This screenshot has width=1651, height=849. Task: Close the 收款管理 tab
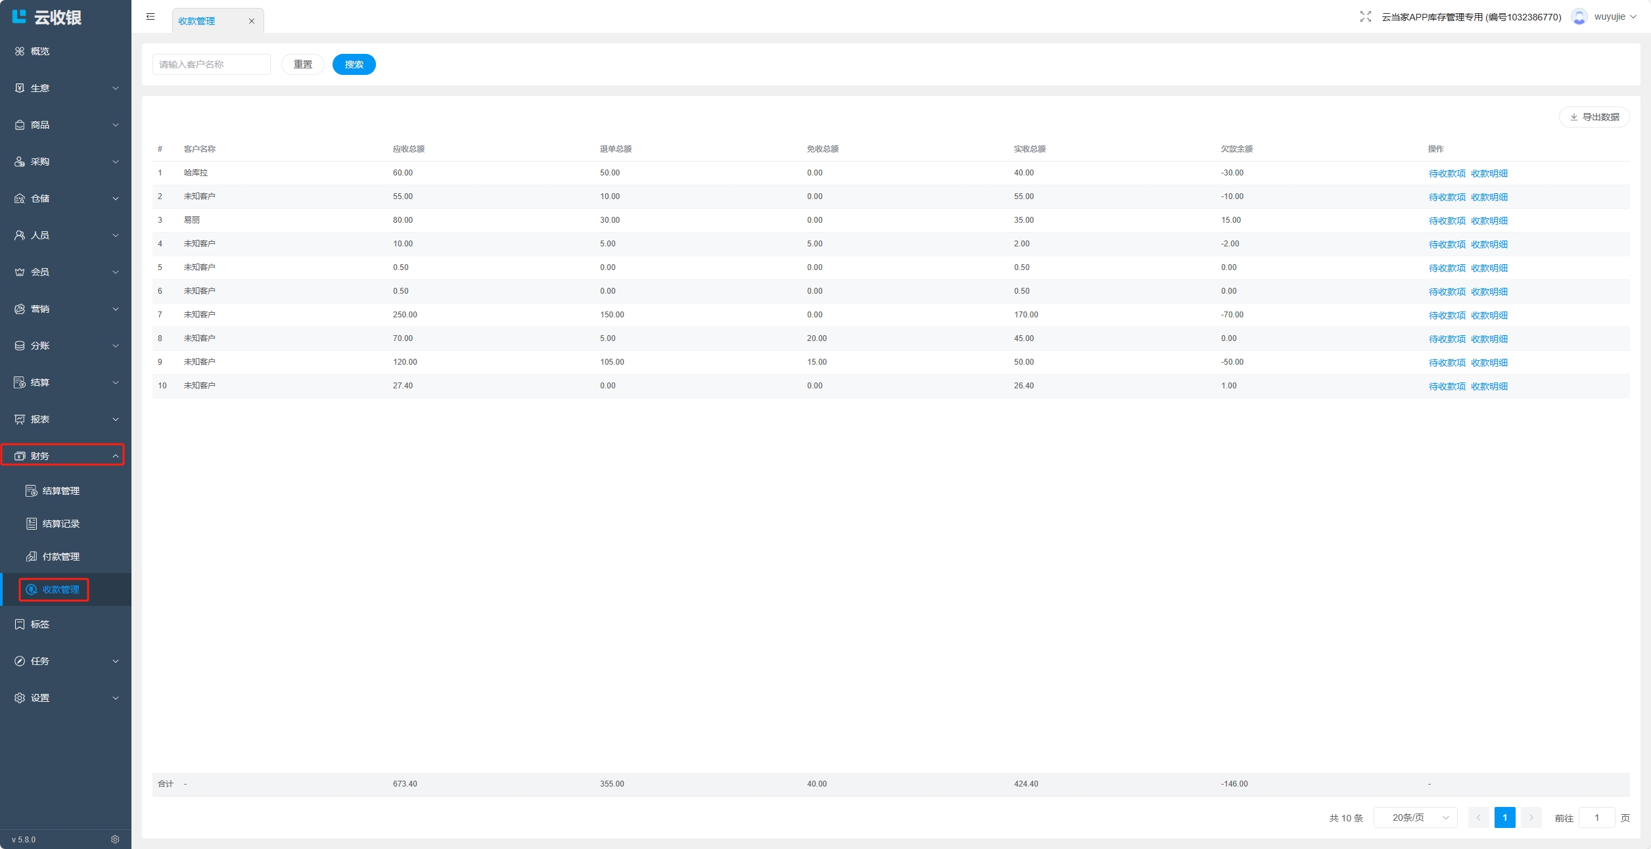(251, 21)
